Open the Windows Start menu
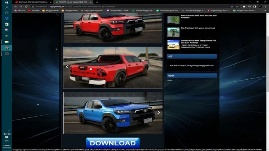This screenshot has width=269, height=151. click(x=7, y=3)
